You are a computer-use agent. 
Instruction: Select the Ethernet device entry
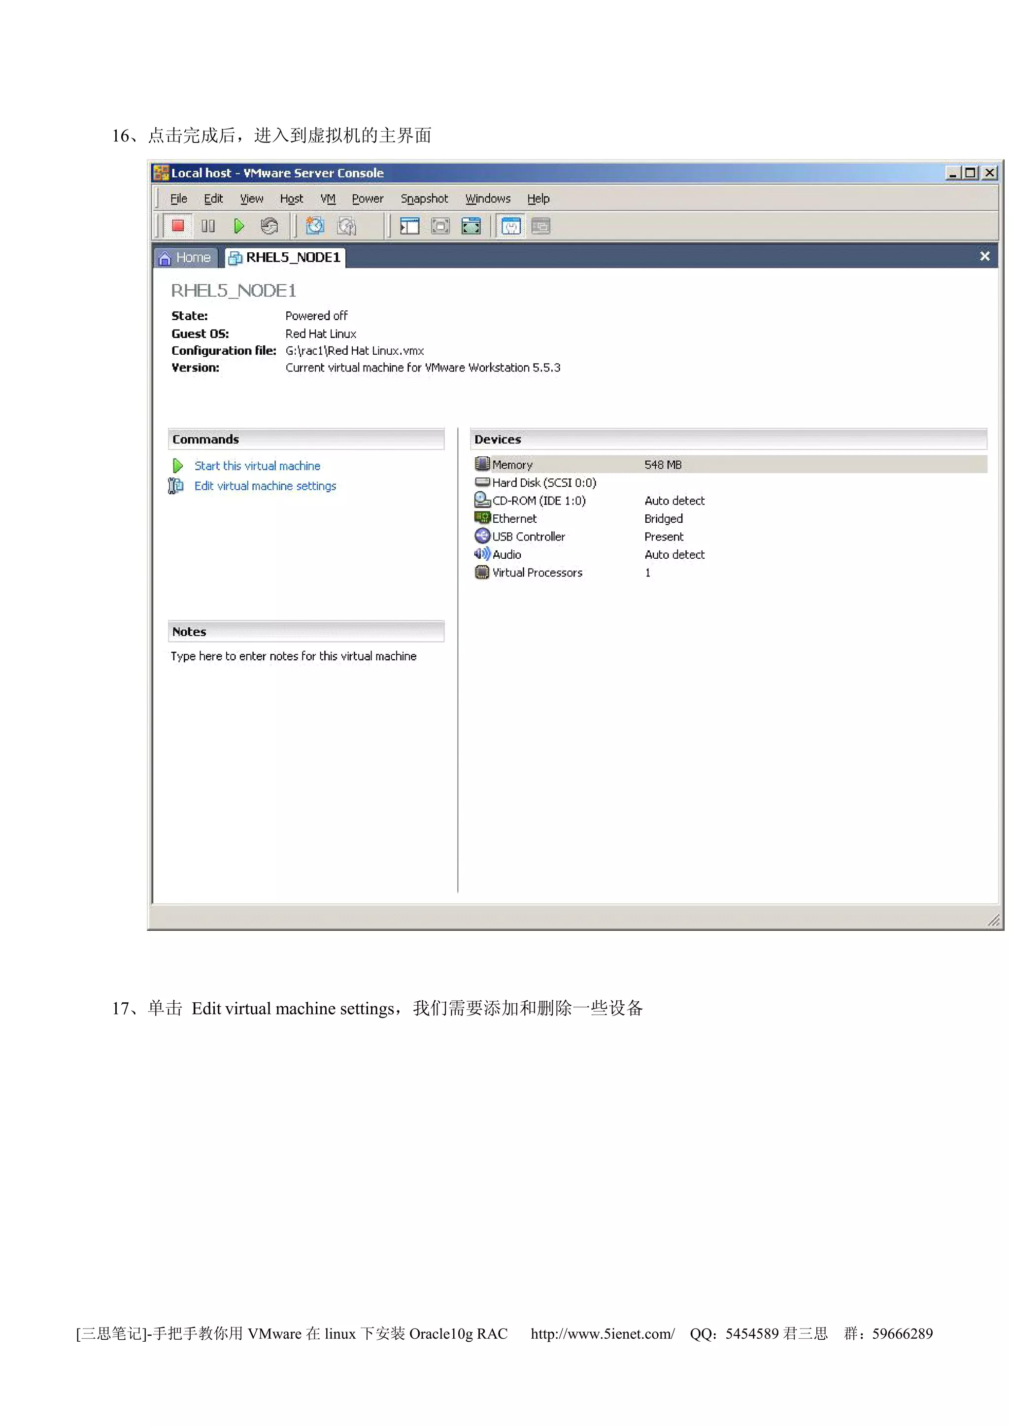pos(505,518)
